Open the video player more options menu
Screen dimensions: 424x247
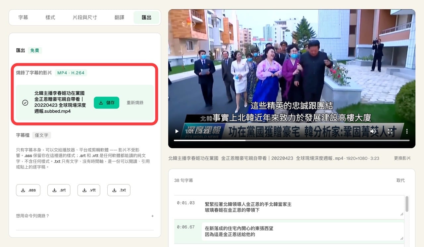click(407, 131)
